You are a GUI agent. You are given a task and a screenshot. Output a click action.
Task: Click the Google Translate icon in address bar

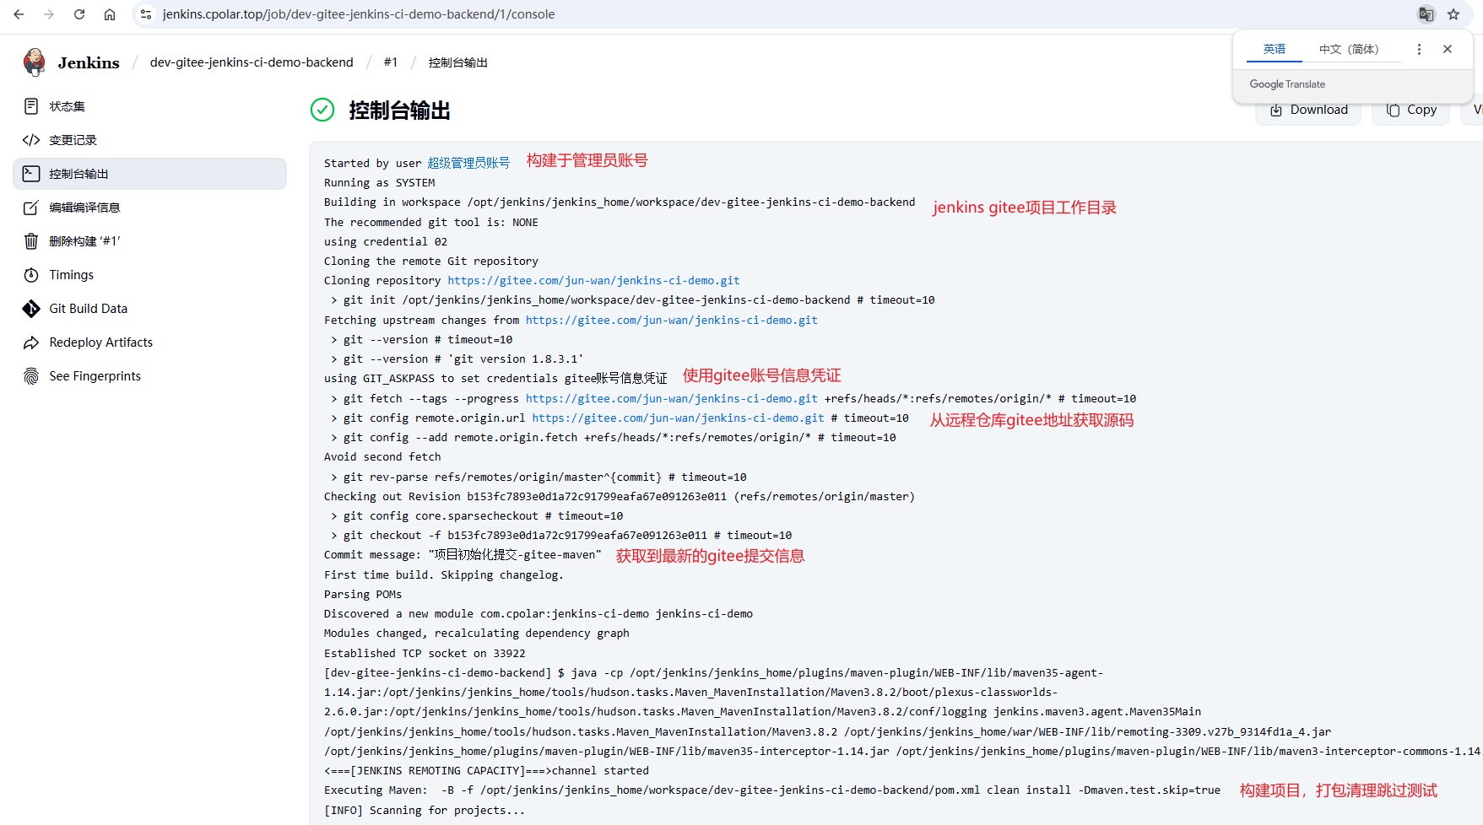[x=1426, y=14]
